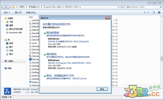Choose 移动和替换 in the dialog
The height and width of the screenshot is (100, 164).
click(x=53, y=33)
